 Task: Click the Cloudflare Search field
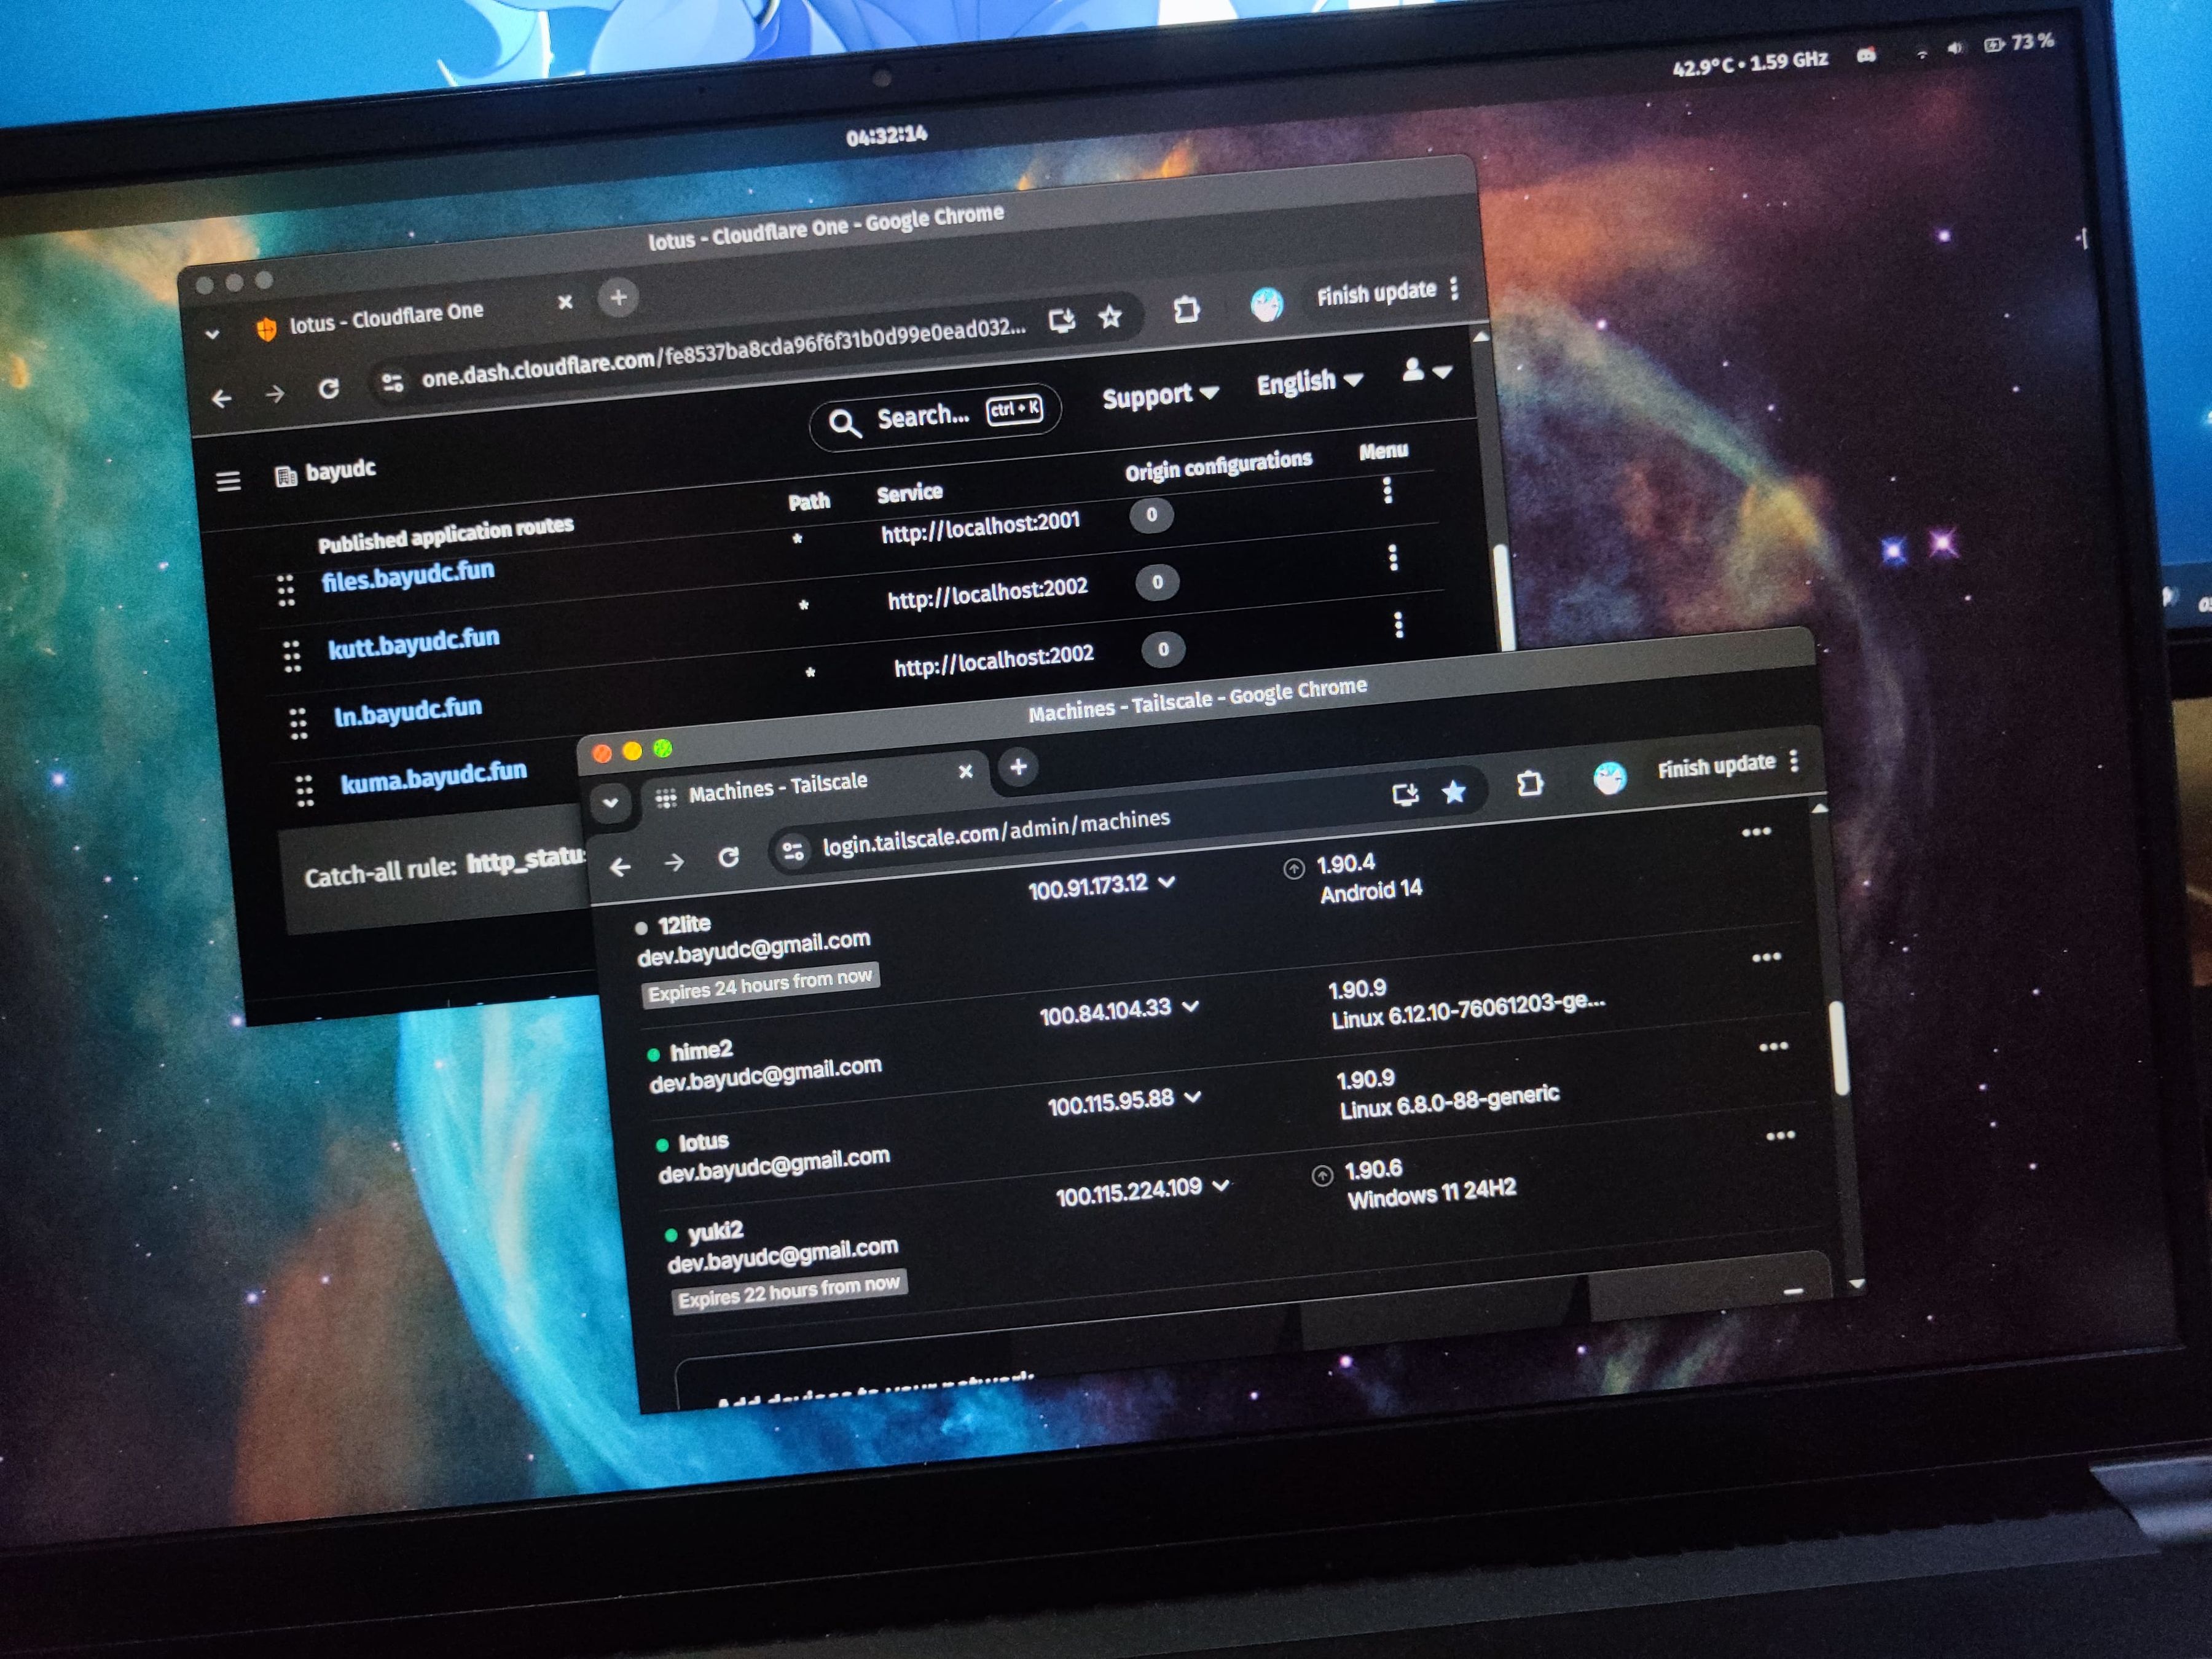tap(922, 417)
